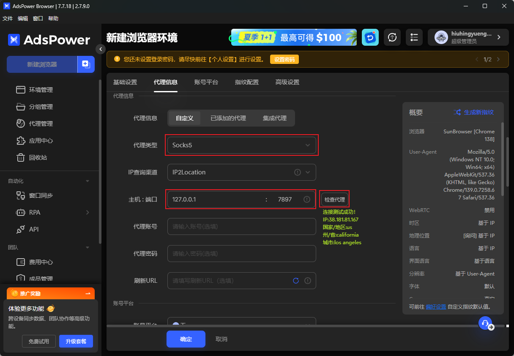Open the 编辑 menu
Image resolution: width=514 pixels, height=356 pixels.
pos(23,19)
